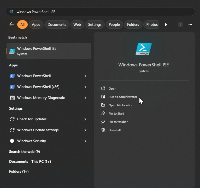Image resolution: width=200 pixels, height=188 pixels.
Task: Expand Windows PowerShell (x86) chevron
Action: tap(85, 87)
